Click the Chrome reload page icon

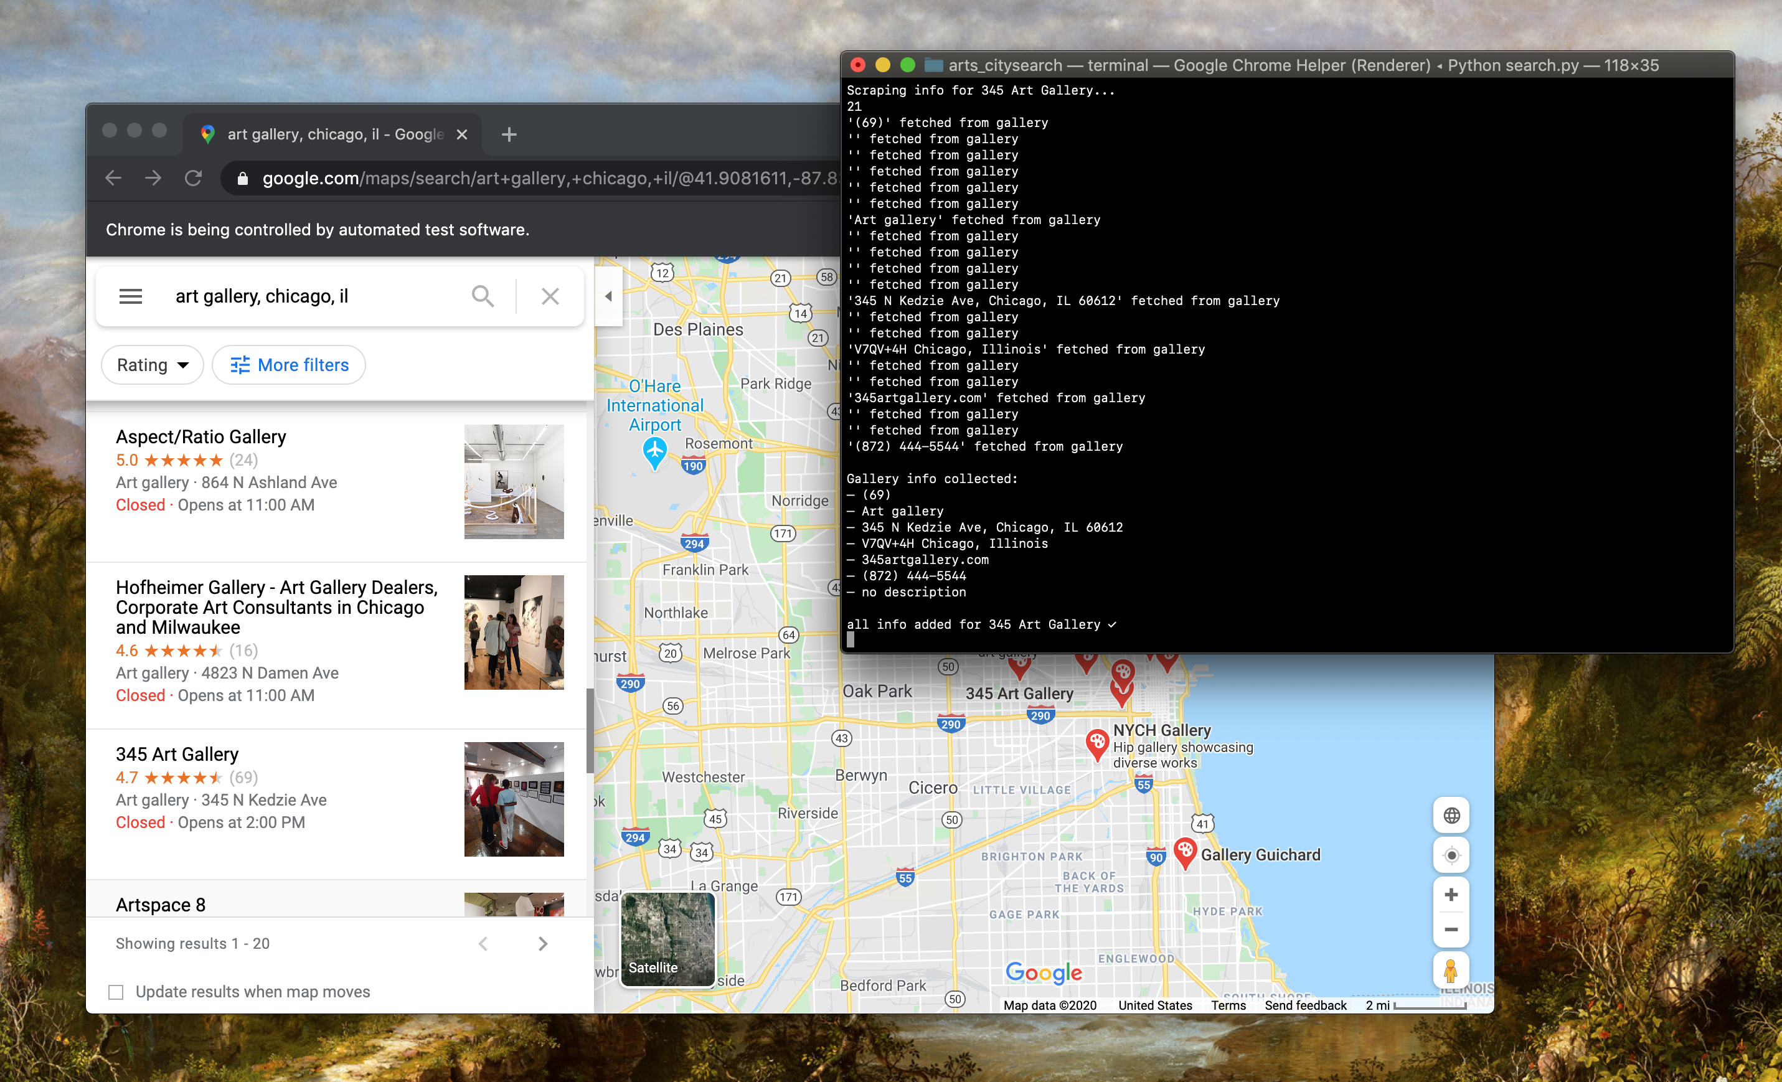tap(193, 178)
